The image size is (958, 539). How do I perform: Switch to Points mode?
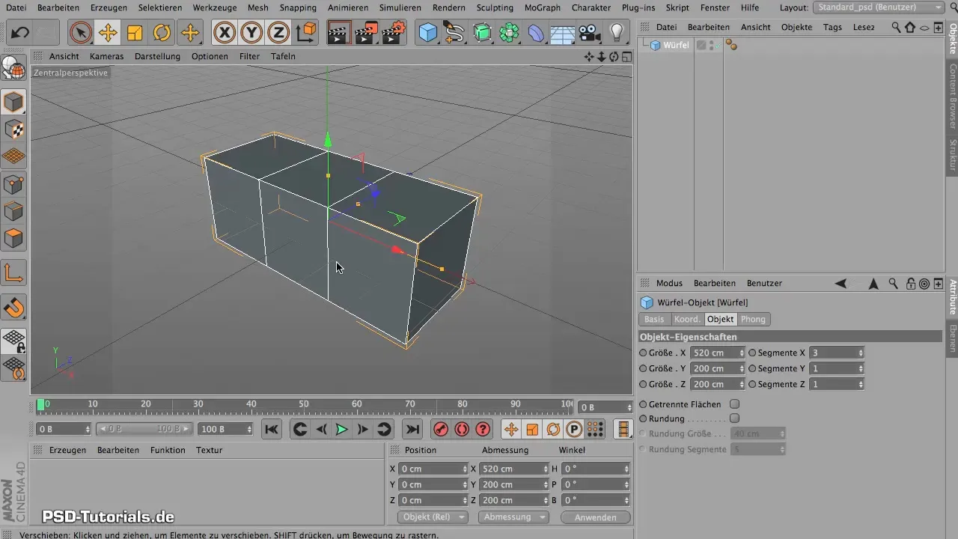(x=13, y=184)
